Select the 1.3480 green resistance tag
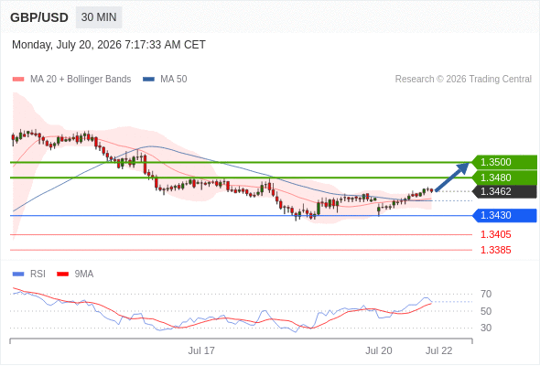The image size is (540, 366). 503,178
